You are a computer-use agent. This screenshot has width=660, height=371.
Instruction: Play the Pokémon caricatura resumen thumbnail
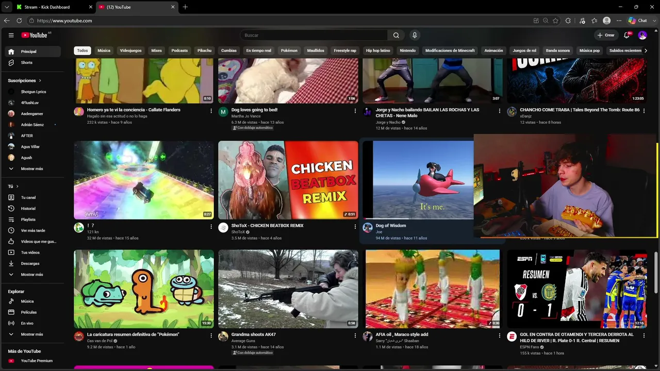click(144, 289)
